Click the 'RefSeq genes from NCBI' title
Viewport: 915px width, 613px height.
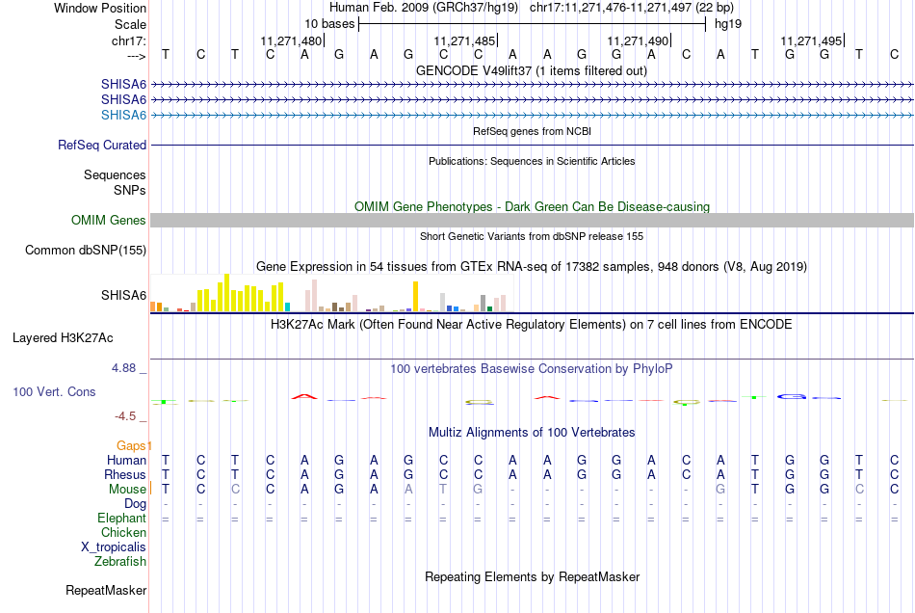pyautogui.click(x=532, y=131)
